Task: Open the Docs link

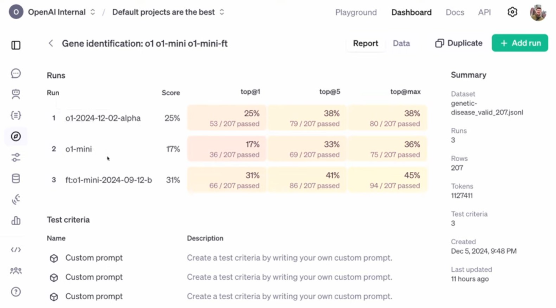Action: [455, 12]
